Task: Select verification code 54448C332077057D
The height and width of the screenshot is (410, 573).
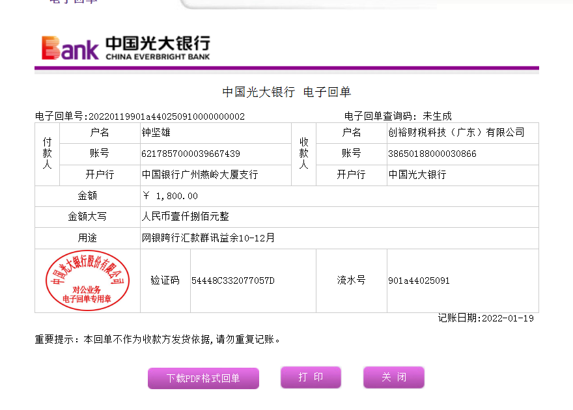Action: (x=233, y=280)
